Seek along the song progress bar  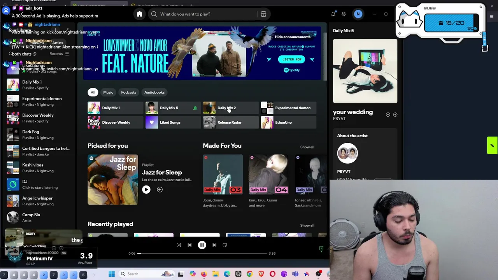click(202, 253)
